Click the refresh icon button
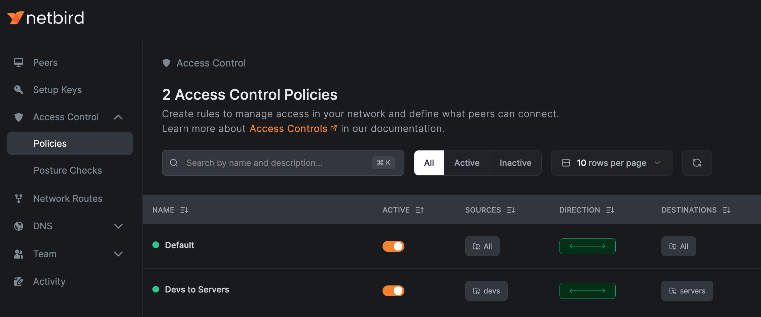Viewport: 761px width, 317px height. point(697,163)
